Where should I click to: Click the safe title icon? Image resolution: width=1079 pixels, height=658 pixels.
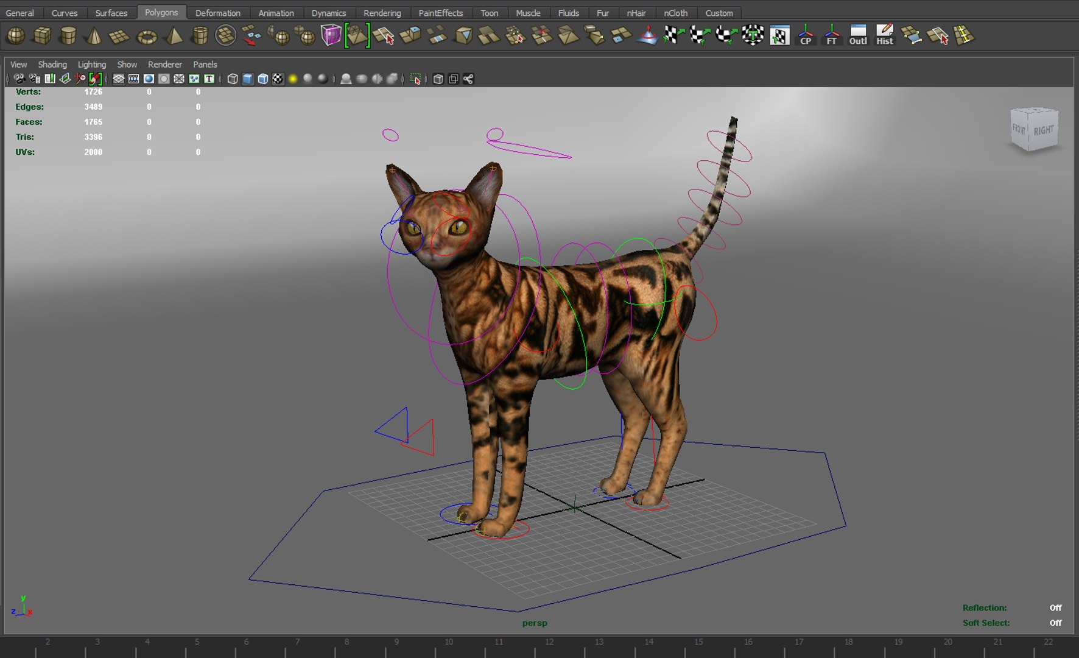click(x=209, y=79)
